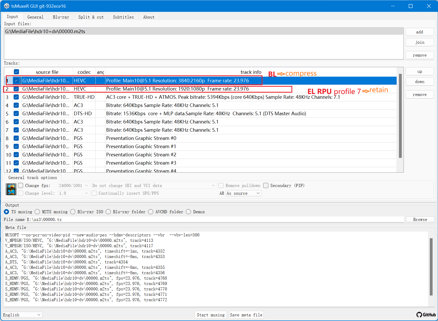Screen dimensions: 438x321
Task: Select the TRUE-HD codec cell
Action: [84, 97]
